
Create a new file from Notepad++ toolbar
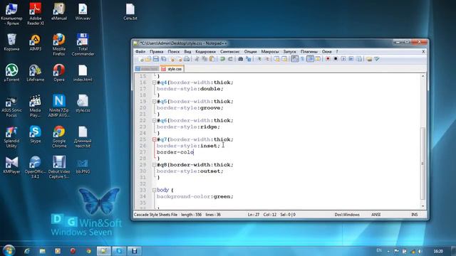pyautogui.click(x=141, y=59)
